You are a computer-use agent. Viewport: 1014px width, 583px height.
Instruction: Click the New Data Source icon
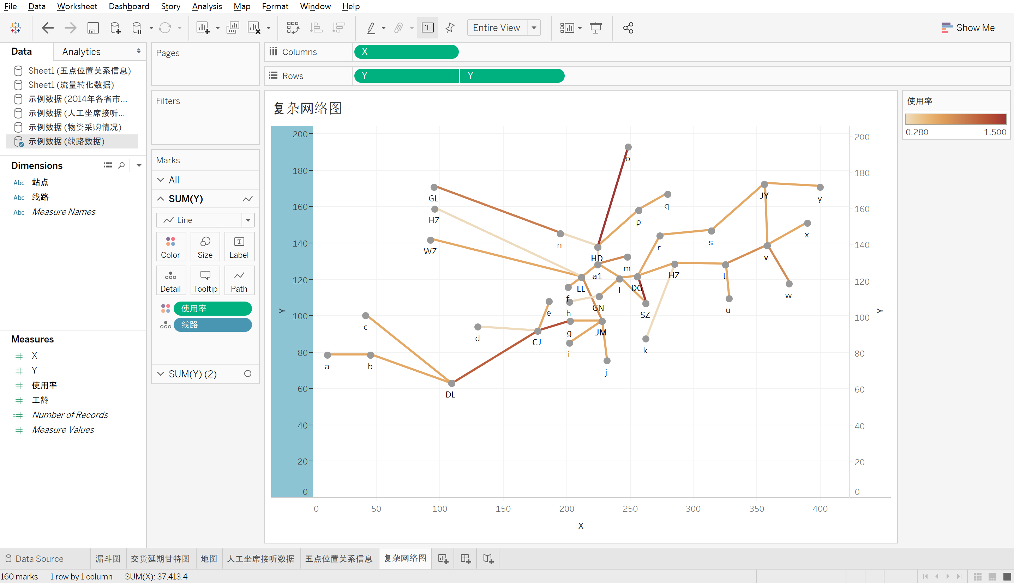[x=115, y=28]
